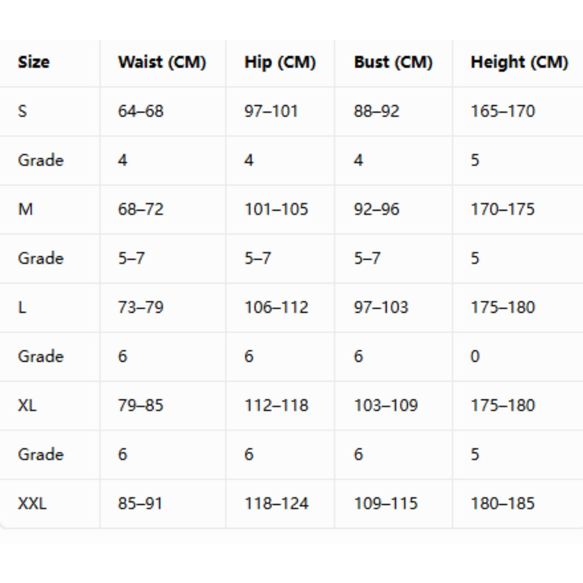Select the XL size row label
583x583 pixels.
coord(27,405)
